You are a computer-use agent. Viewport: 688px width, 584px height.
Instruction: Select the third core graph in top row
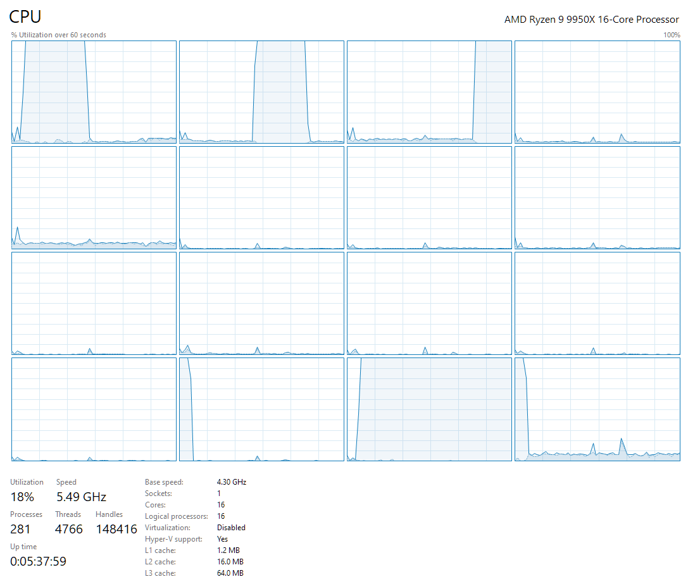tap(429, 92)
